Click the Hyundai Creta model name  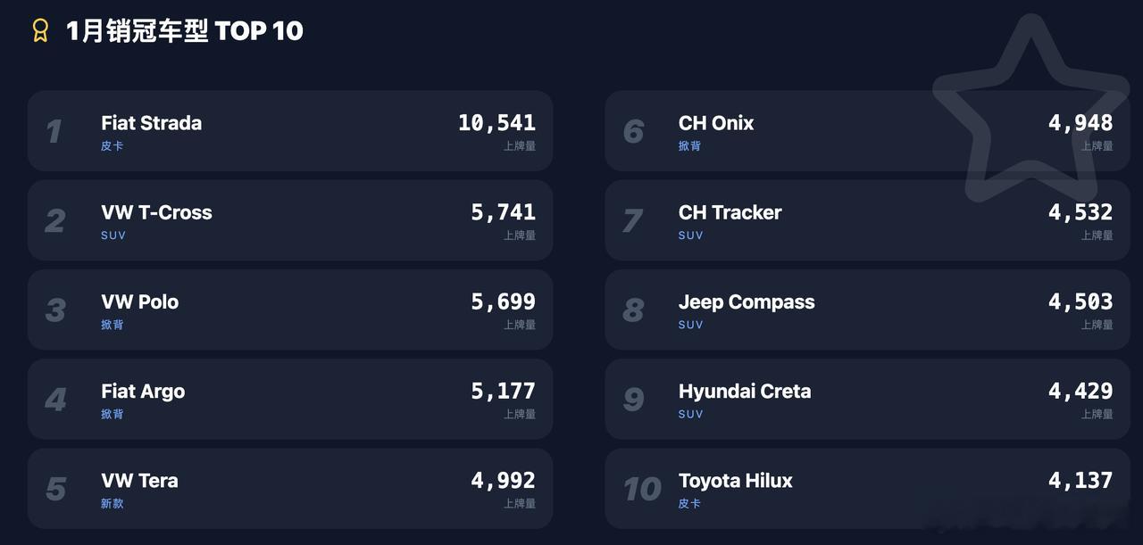coord(745,391)
